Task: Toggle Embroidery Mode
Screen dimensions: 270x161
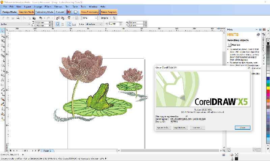Action: click(x=45, y=12)
